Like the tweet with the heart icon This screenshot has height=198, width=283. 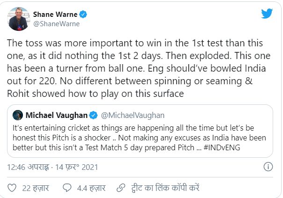pos(12,187)
